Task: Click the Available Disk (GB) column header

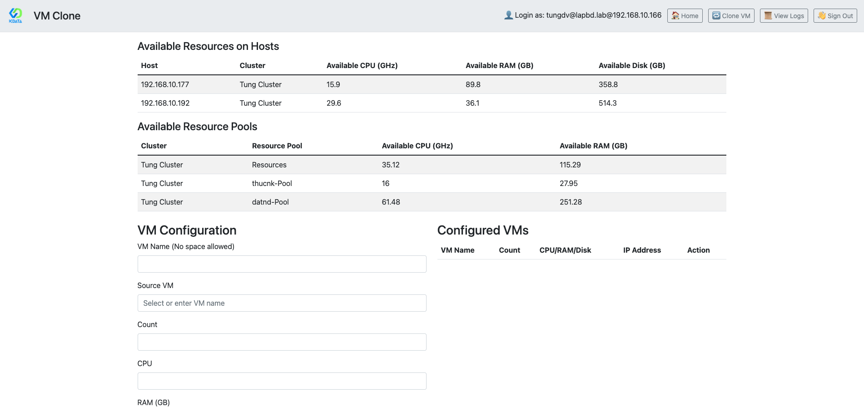Action: [631, 65]
